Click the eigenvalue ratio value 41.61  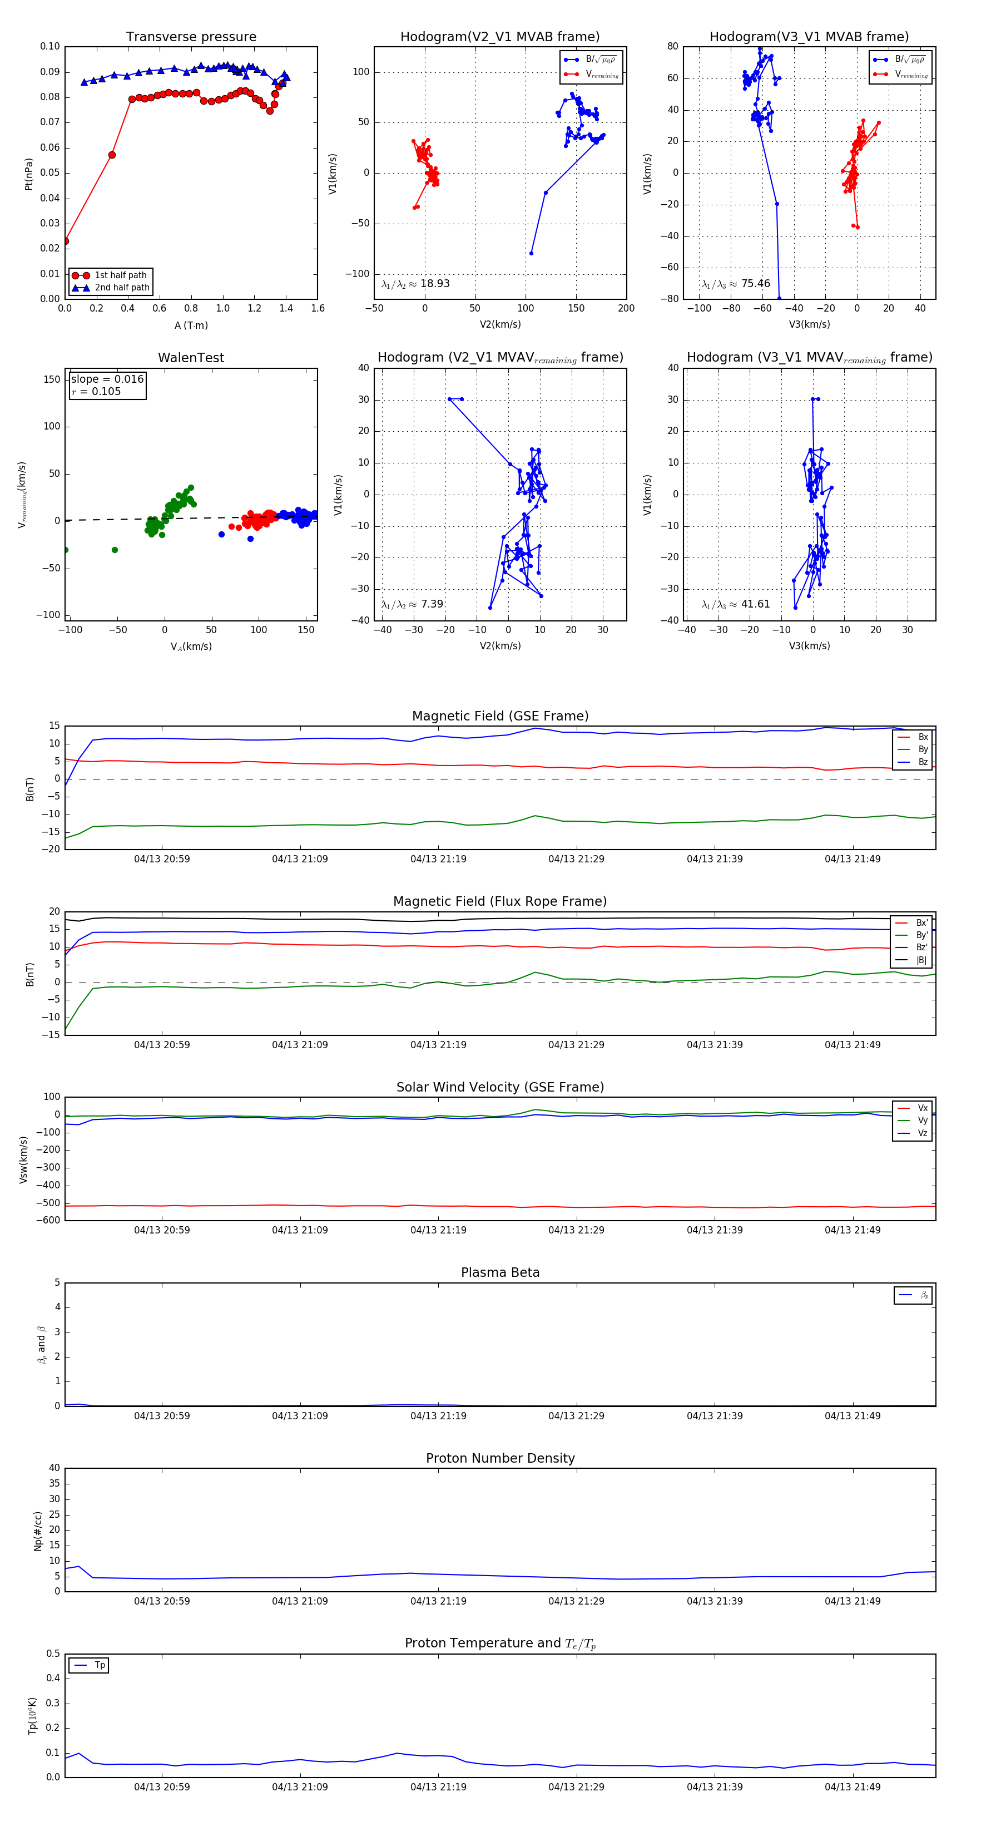pyautogui.click(x=755, y=604)
